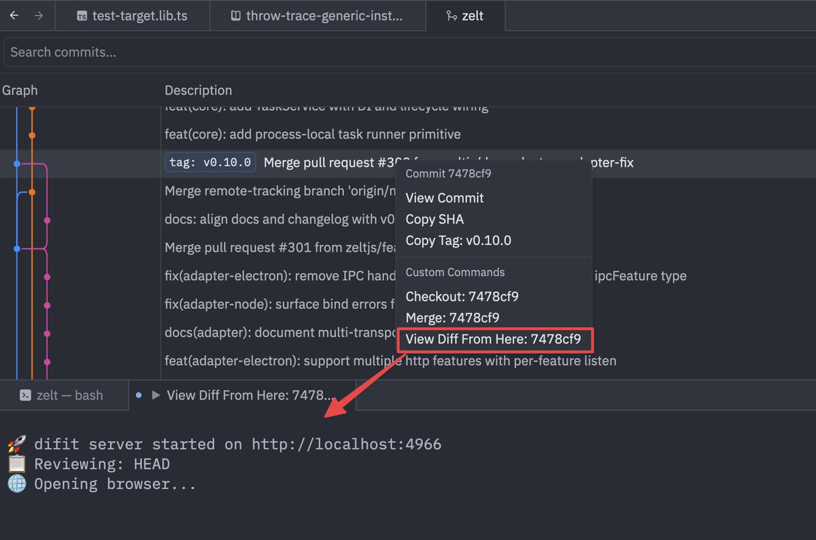Go forward with the right arrow icon

pyautogui.click(x=39, y=15)
